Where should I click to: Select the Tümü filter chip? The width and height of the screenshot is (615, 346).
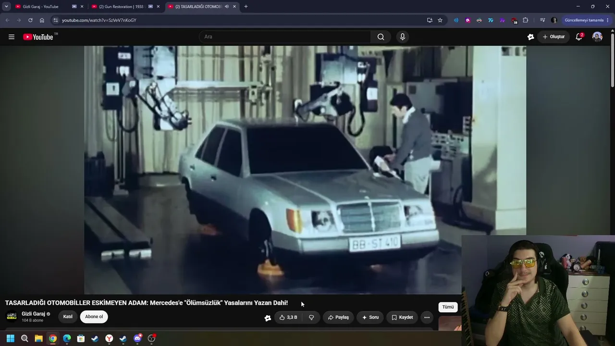coord(448,307)
